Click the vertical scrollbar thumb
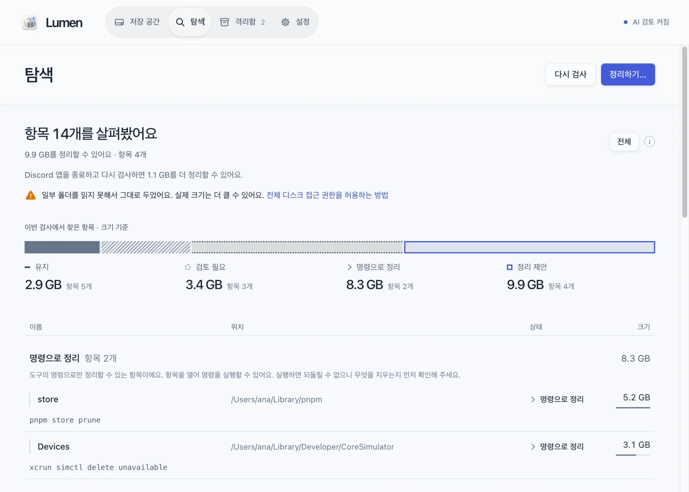 684,132
